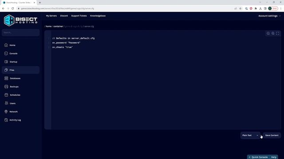284x159 pixels.
Task: Open the Quick Console button
Action: point(258,157)
